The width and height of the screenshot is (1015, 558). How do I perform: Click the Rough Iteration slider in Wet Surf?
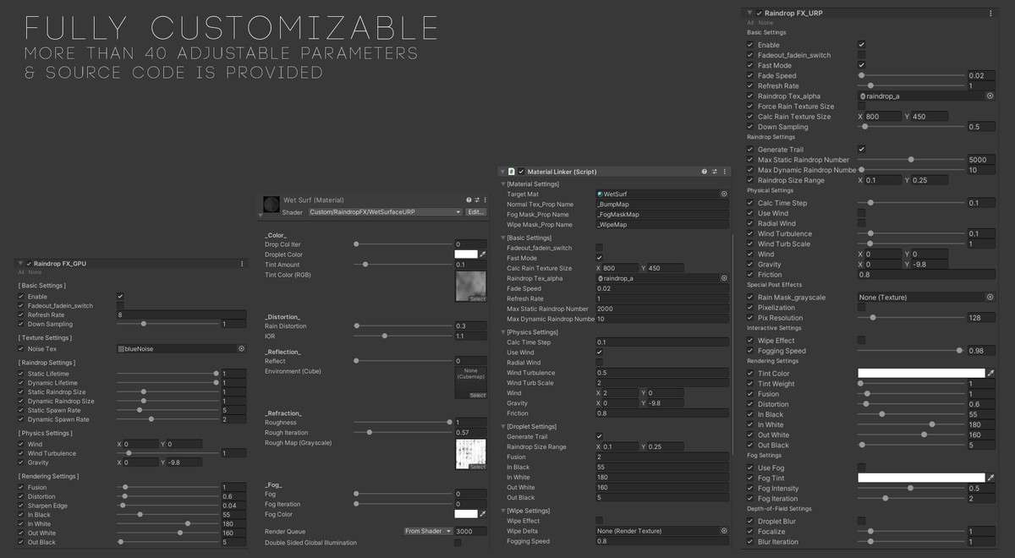coord(403,432)
